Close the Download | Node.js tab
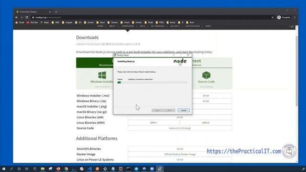This screenshot has height=172, width=306. (x=50, y=11)
